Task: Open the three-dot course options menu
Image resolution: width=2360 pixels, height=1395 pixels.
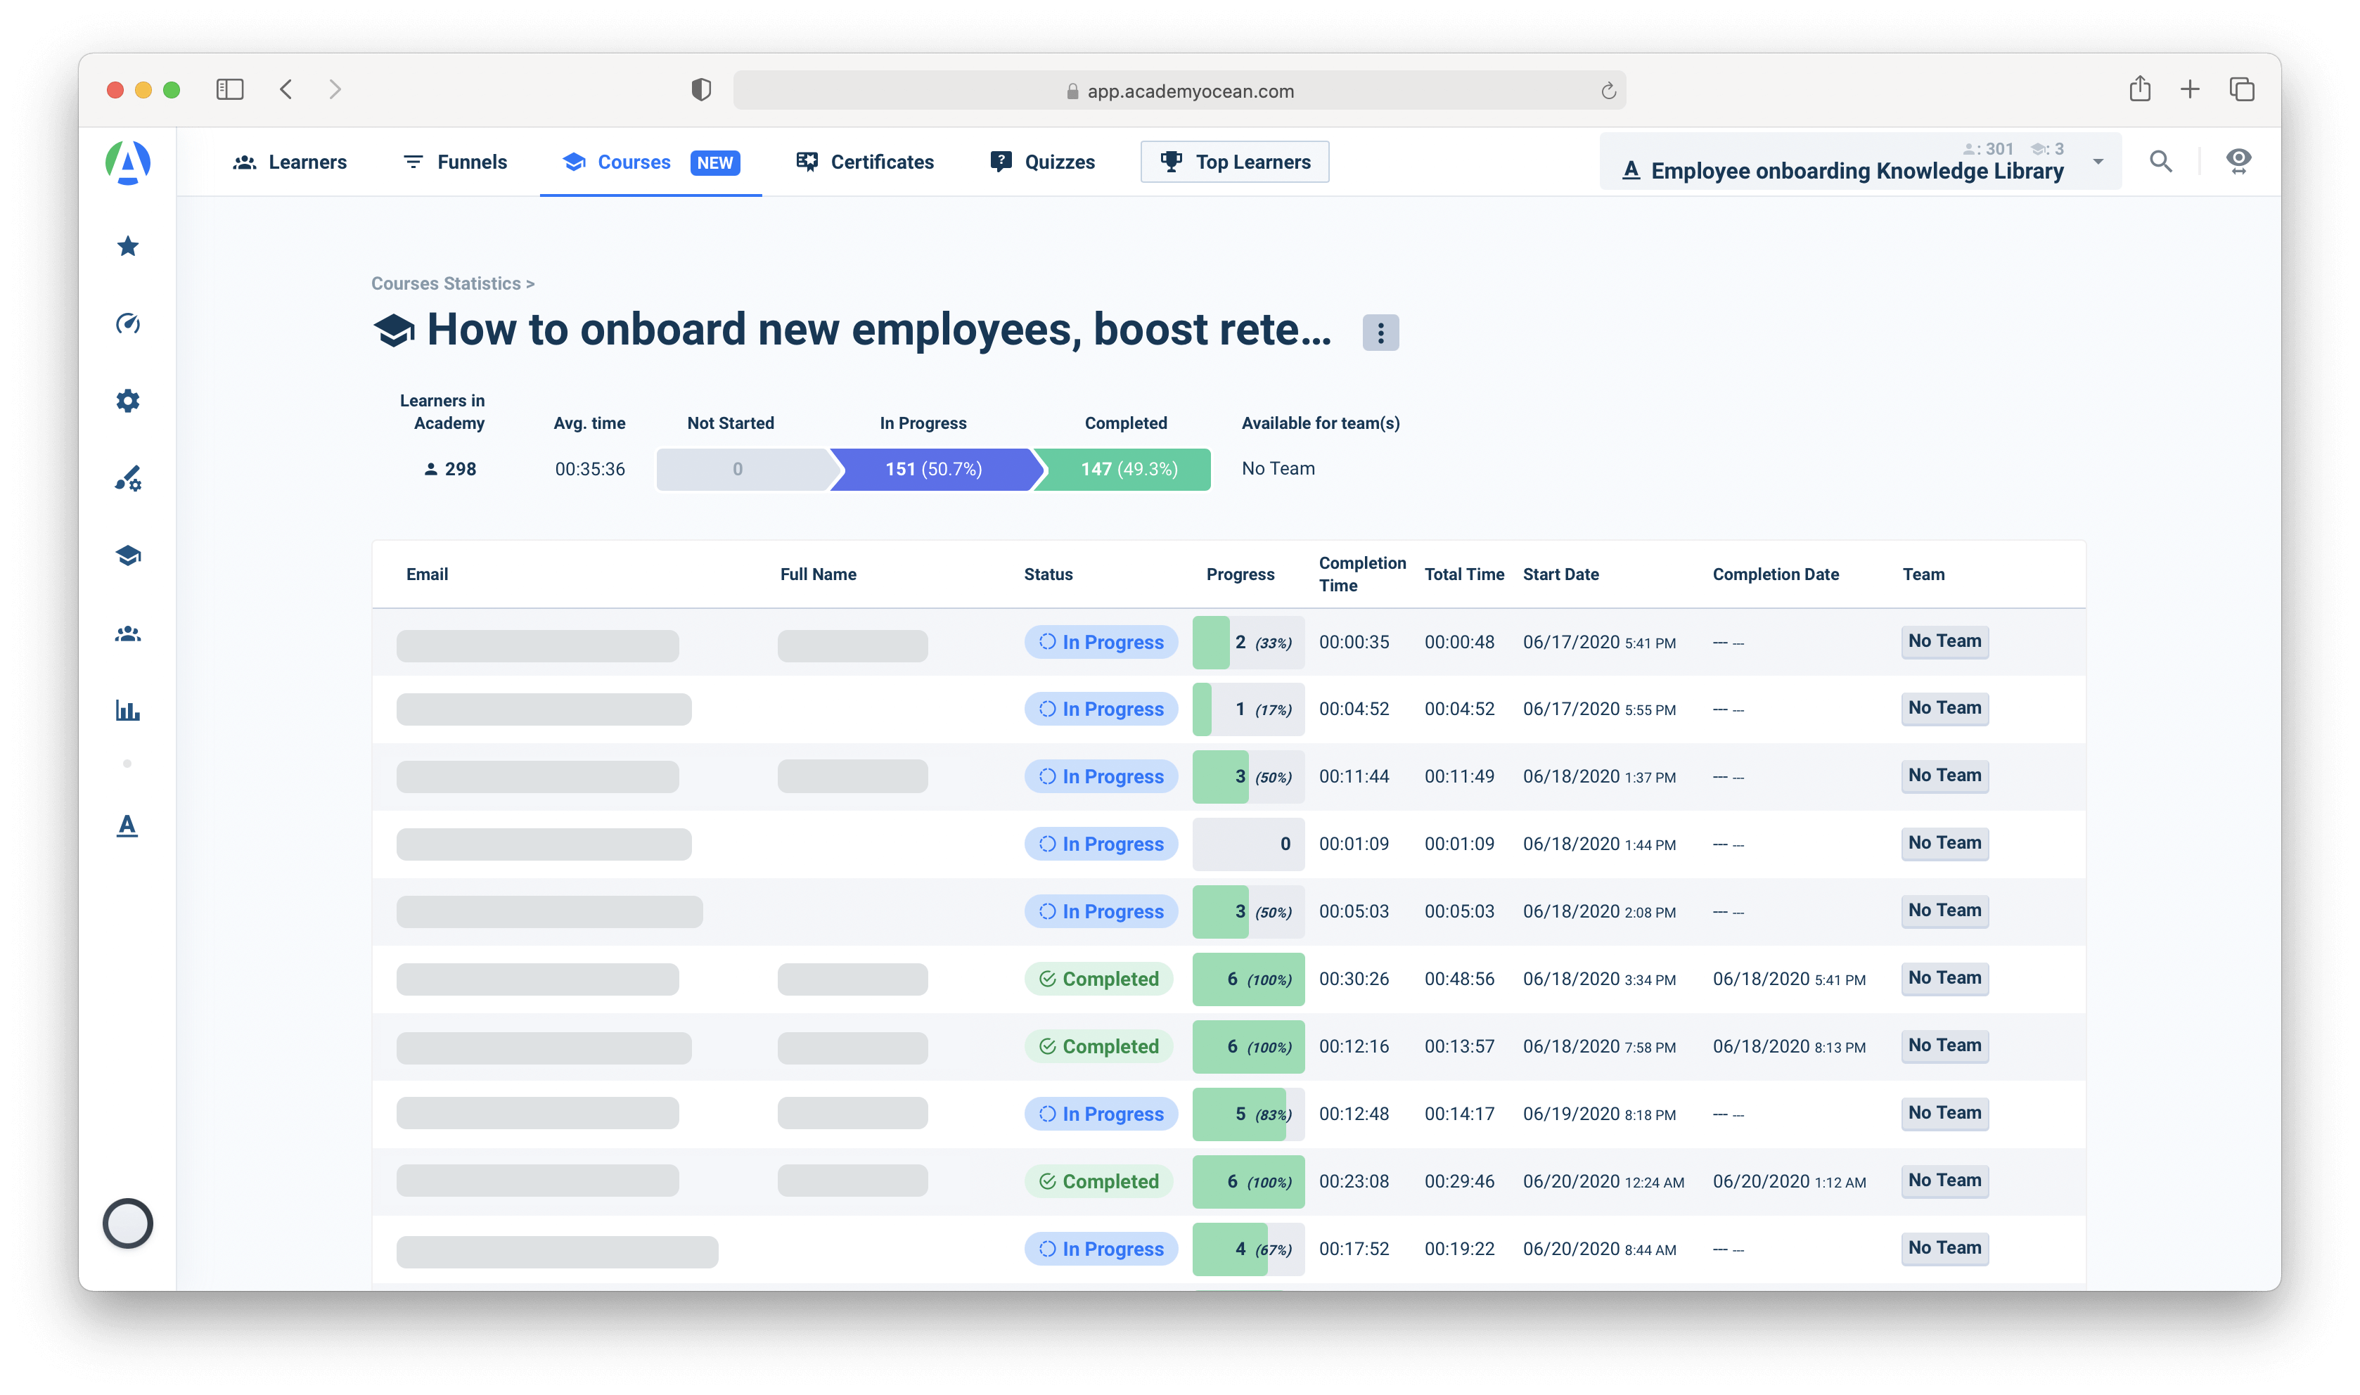Action: coord(1380,333)
